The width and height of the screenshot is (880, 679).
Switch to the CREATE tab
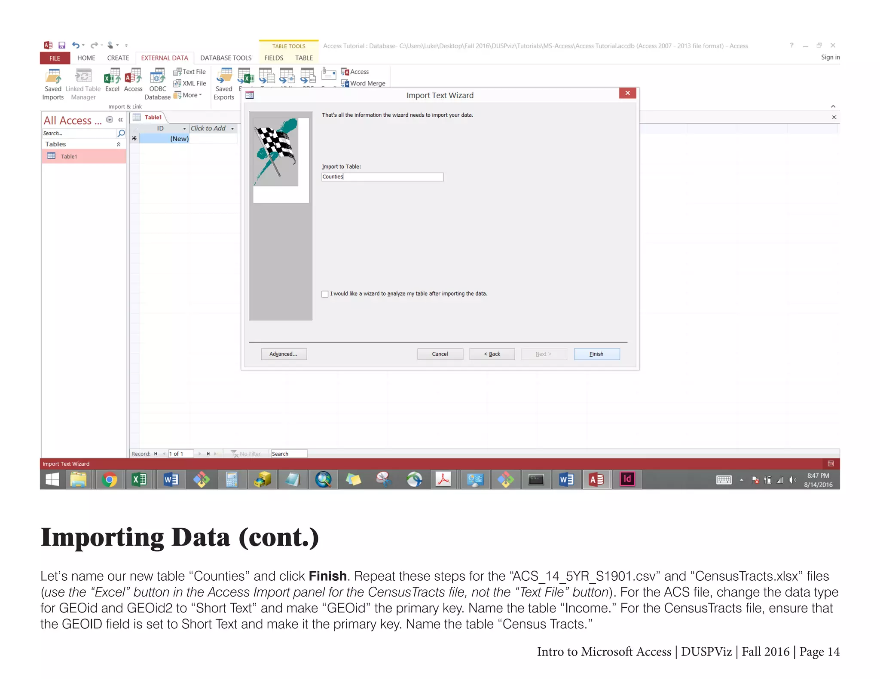tap(118, 58)
